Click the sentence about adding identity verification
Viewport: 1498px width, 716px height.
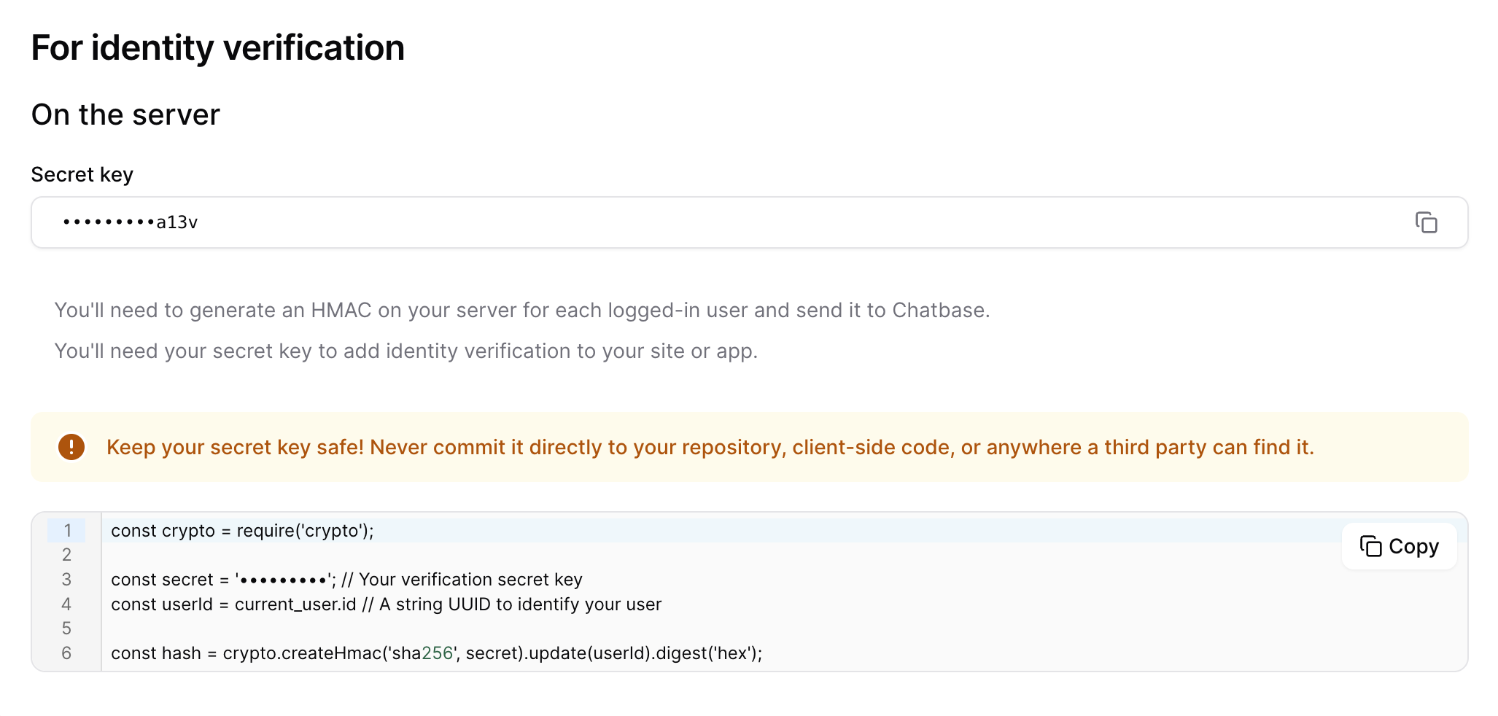pos(405,351)
